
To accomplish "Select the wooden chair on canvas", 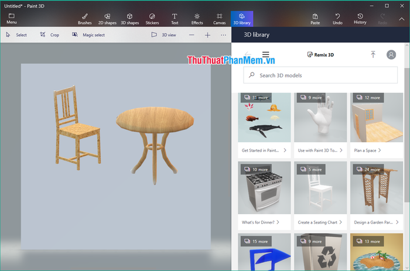I will point(77,128).
